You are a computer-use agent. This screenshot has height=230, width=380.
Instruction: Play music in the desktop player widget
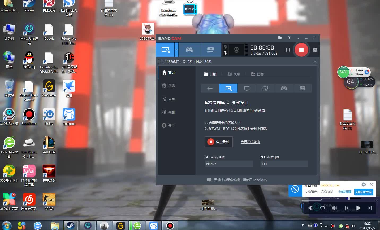[x=358, y=208]
